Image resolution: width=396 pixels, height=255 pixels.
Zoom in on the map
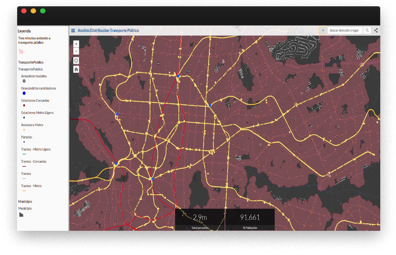[76, 44]
